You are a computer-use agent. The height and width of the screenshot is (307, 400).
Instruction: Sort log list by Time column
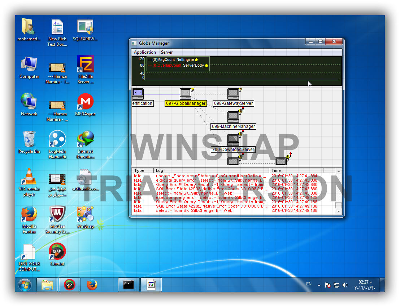click(x=296, y=170)
